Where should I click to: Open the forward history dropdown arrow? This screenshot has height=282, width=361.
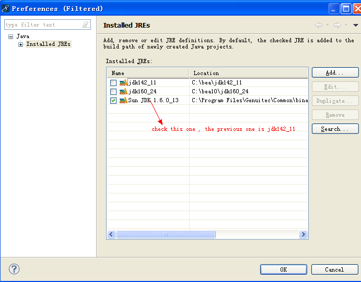tap(346, 25)
